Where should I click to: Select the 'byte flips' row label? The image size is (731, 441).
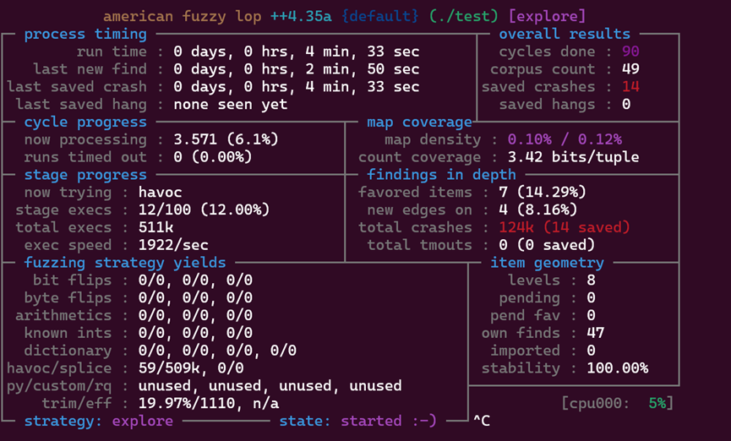coord(68,299)
